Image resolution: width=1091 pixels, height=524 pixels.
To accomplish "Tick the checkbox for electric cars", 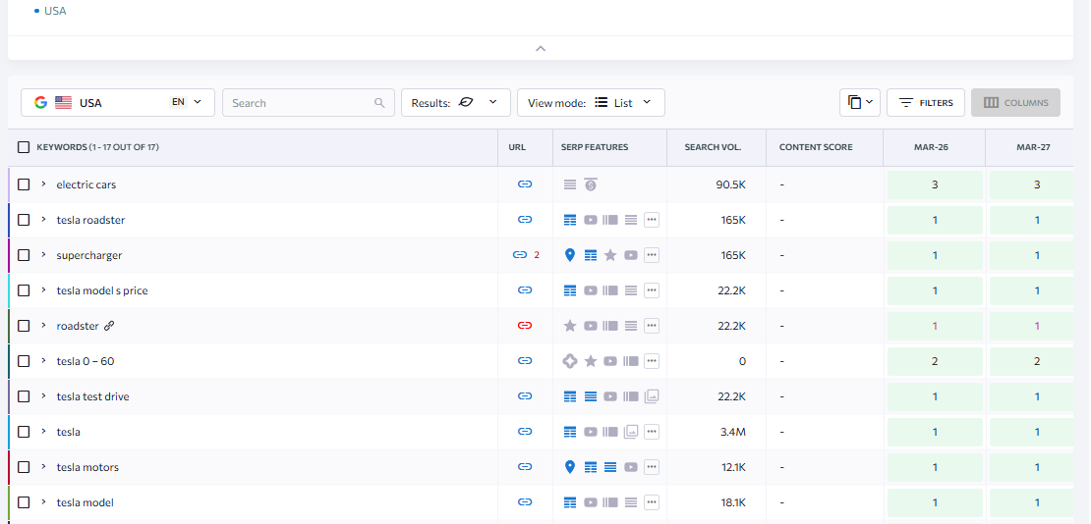I will (x=24, y=184).
